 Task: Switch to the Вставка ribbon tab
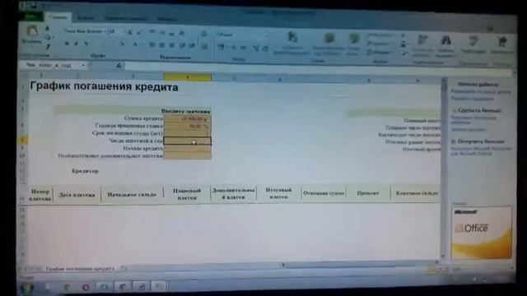click(86, 18)
